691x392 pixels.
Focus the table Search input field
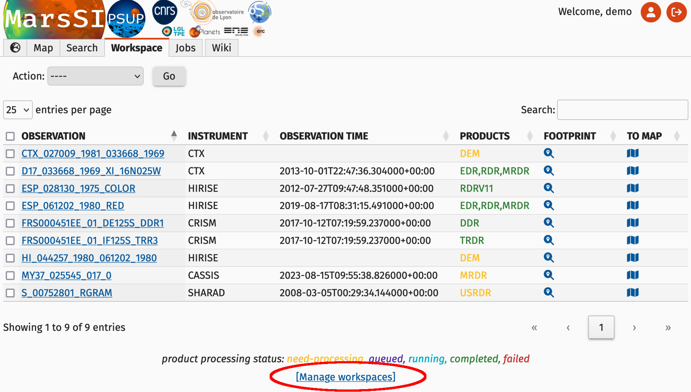click(622, 110)
